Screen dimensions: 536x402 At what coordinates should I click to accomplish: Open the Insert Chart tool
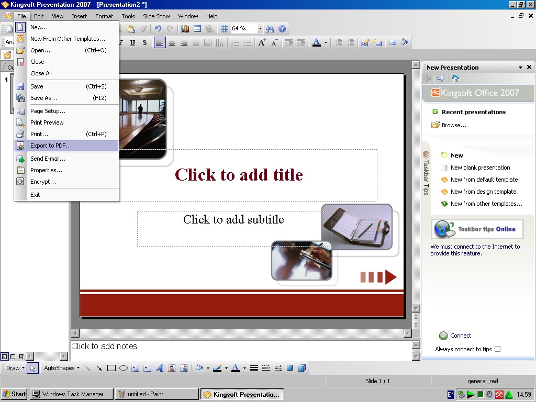tap(185, 28)
